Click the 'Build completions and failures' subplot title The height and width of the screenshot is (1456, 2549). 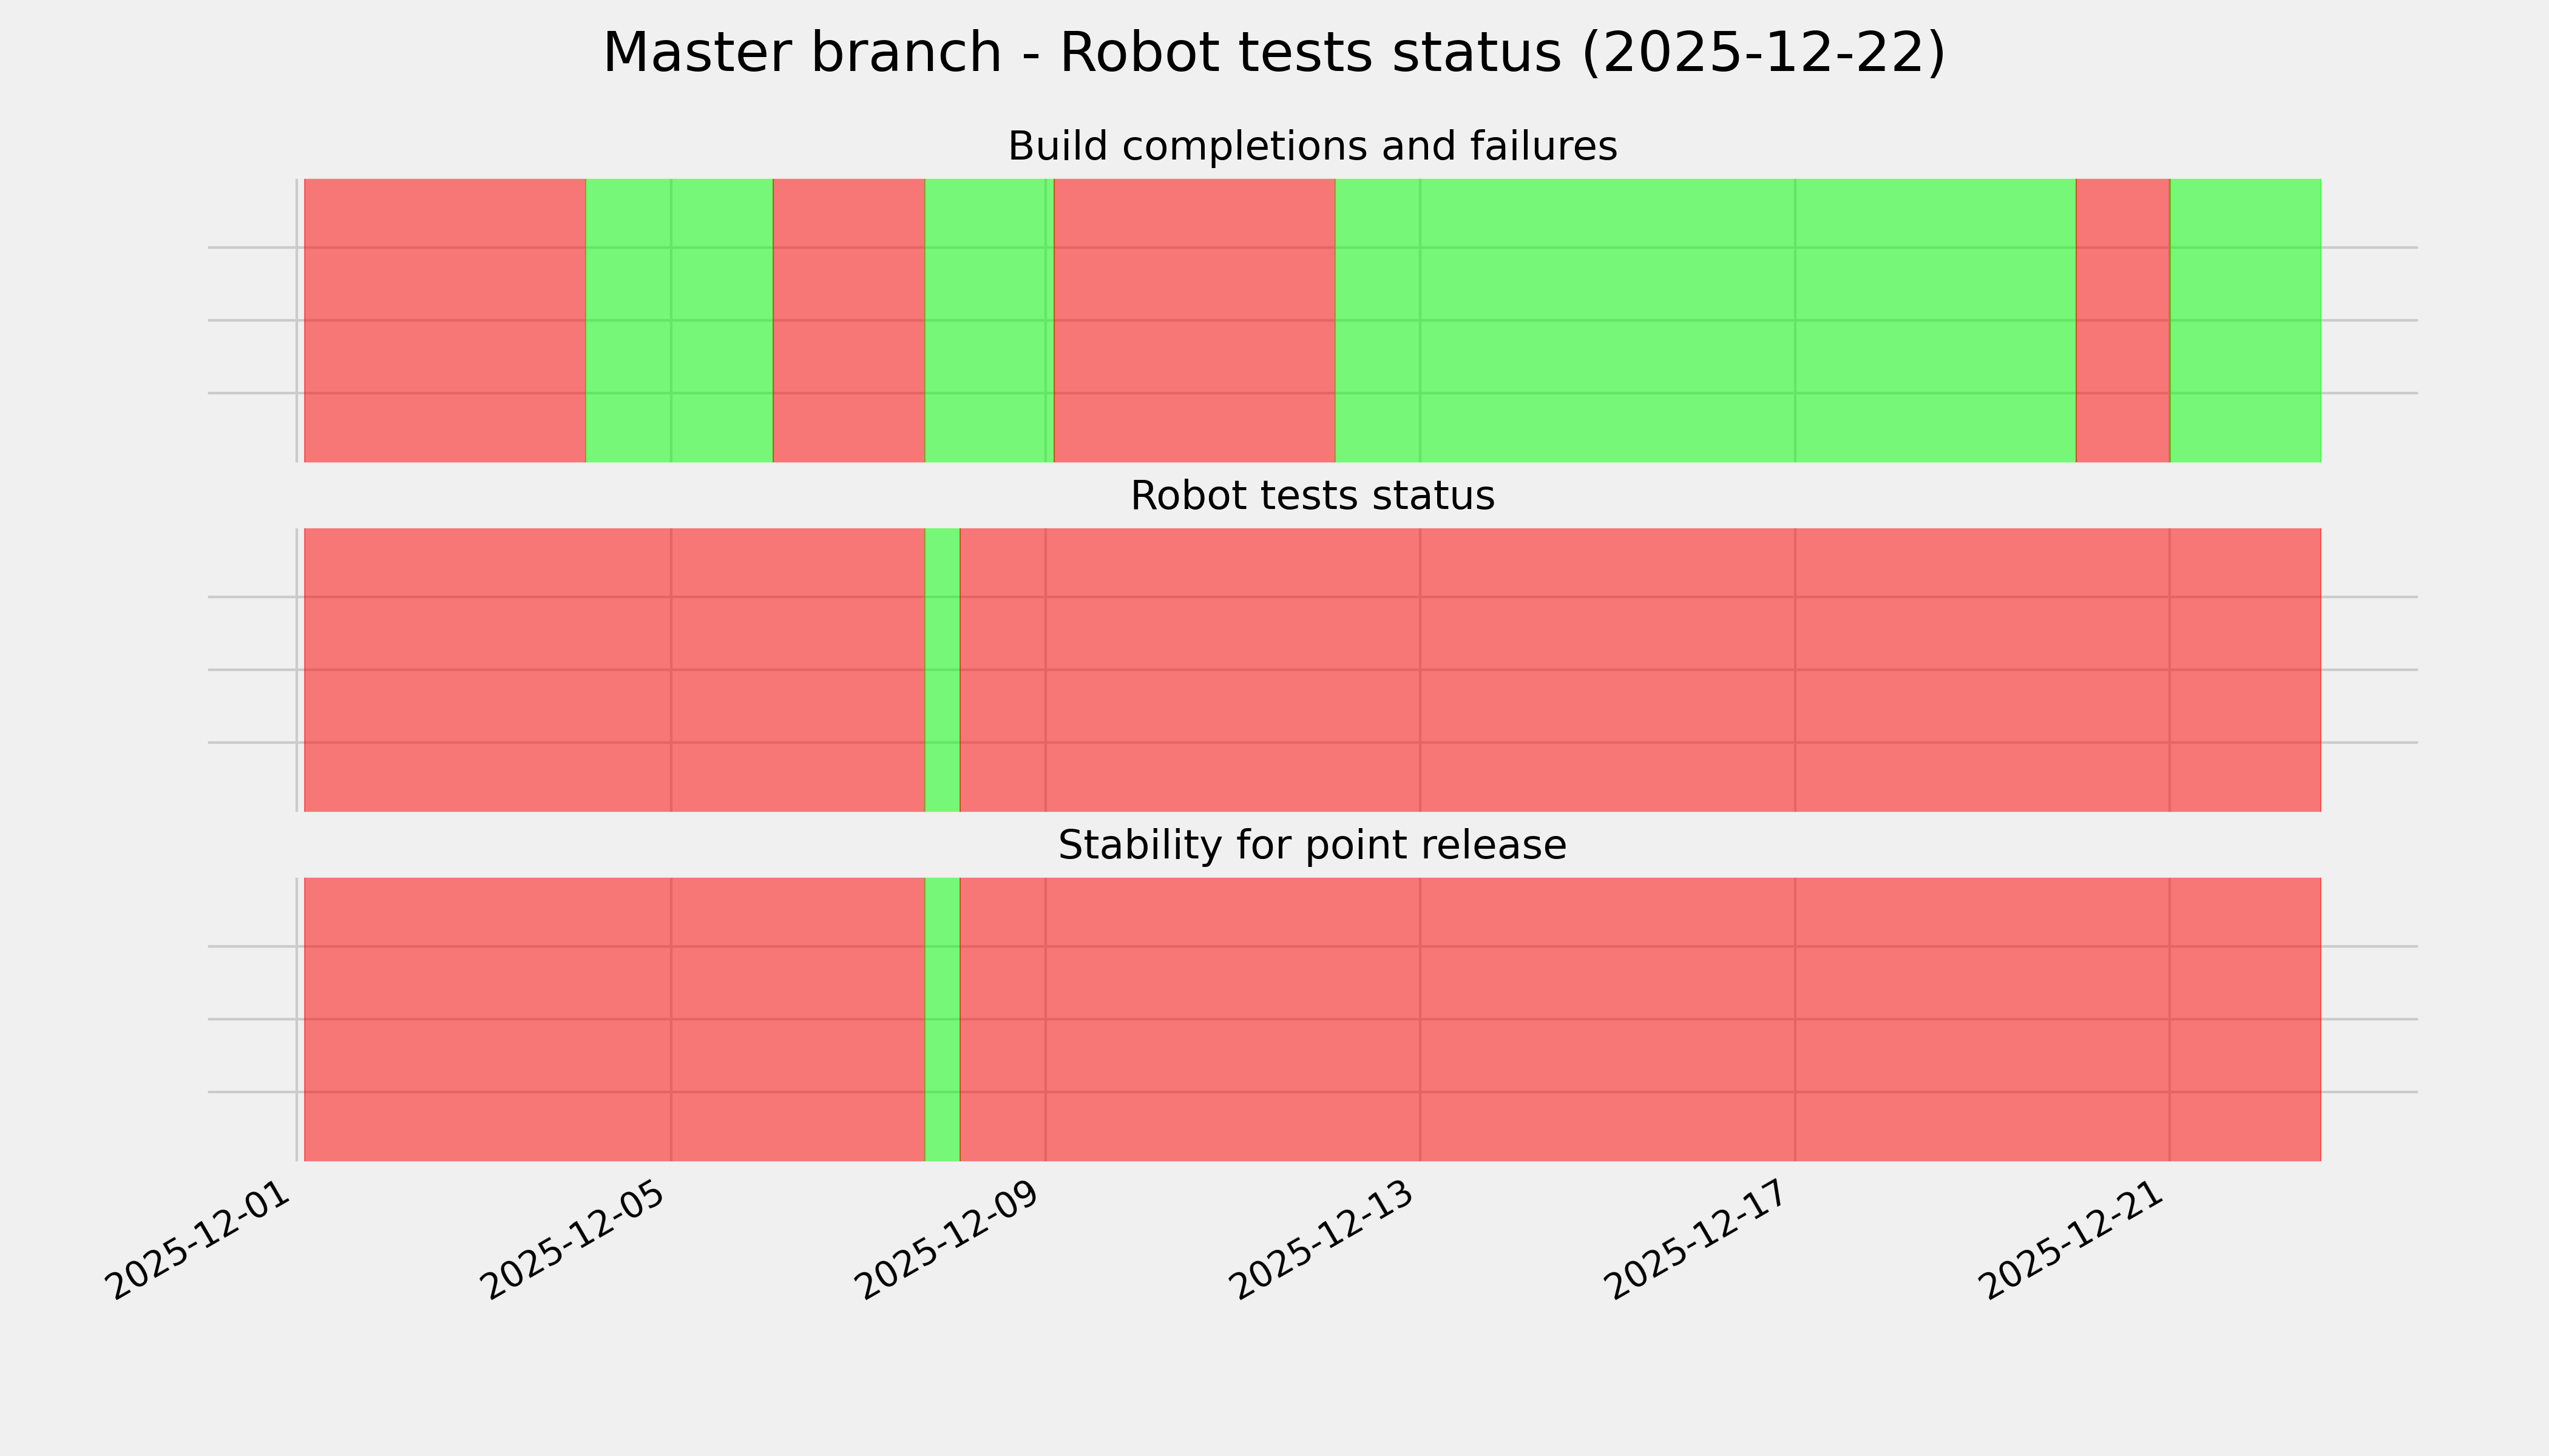click(1312, 147)
